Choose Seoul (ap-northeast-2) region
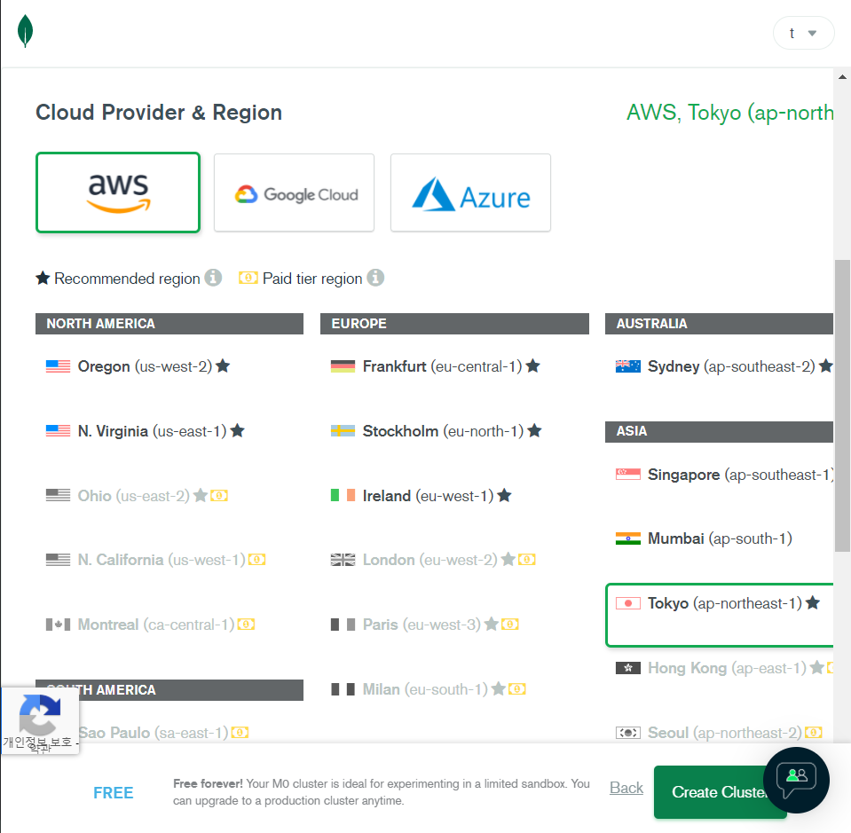The width and height of the screenshot is (851, 833). [x=719, y=733]
